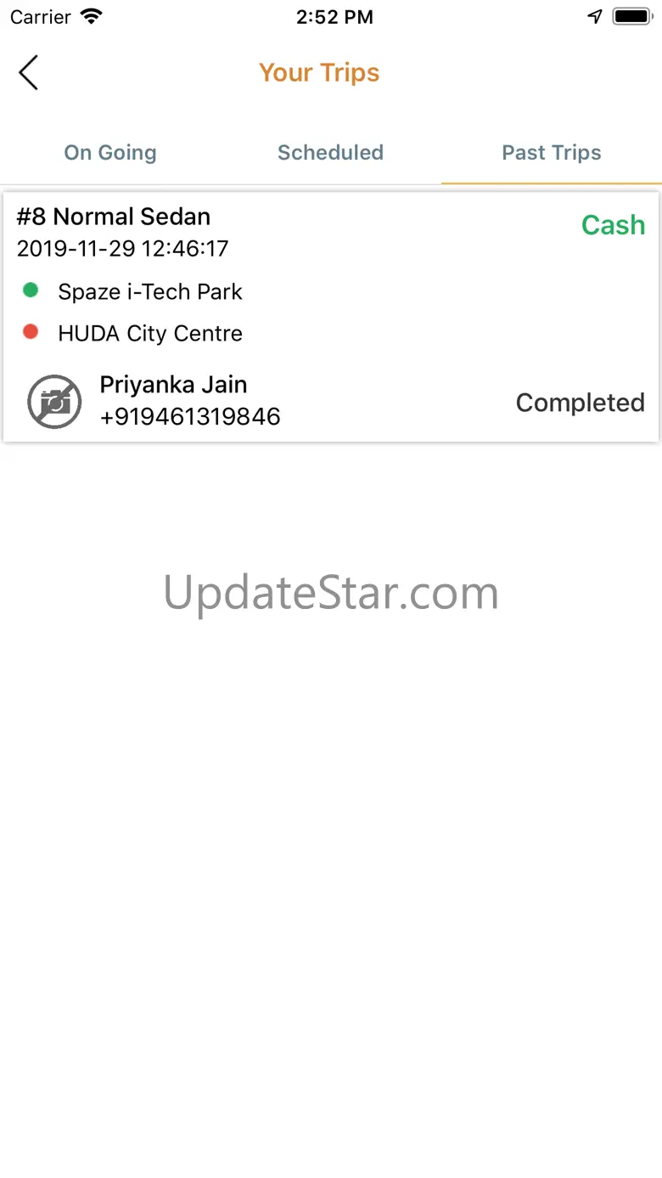Tap the red drop-off location dot
This screenshot has height=1178, width=662.
pos(31,332)
